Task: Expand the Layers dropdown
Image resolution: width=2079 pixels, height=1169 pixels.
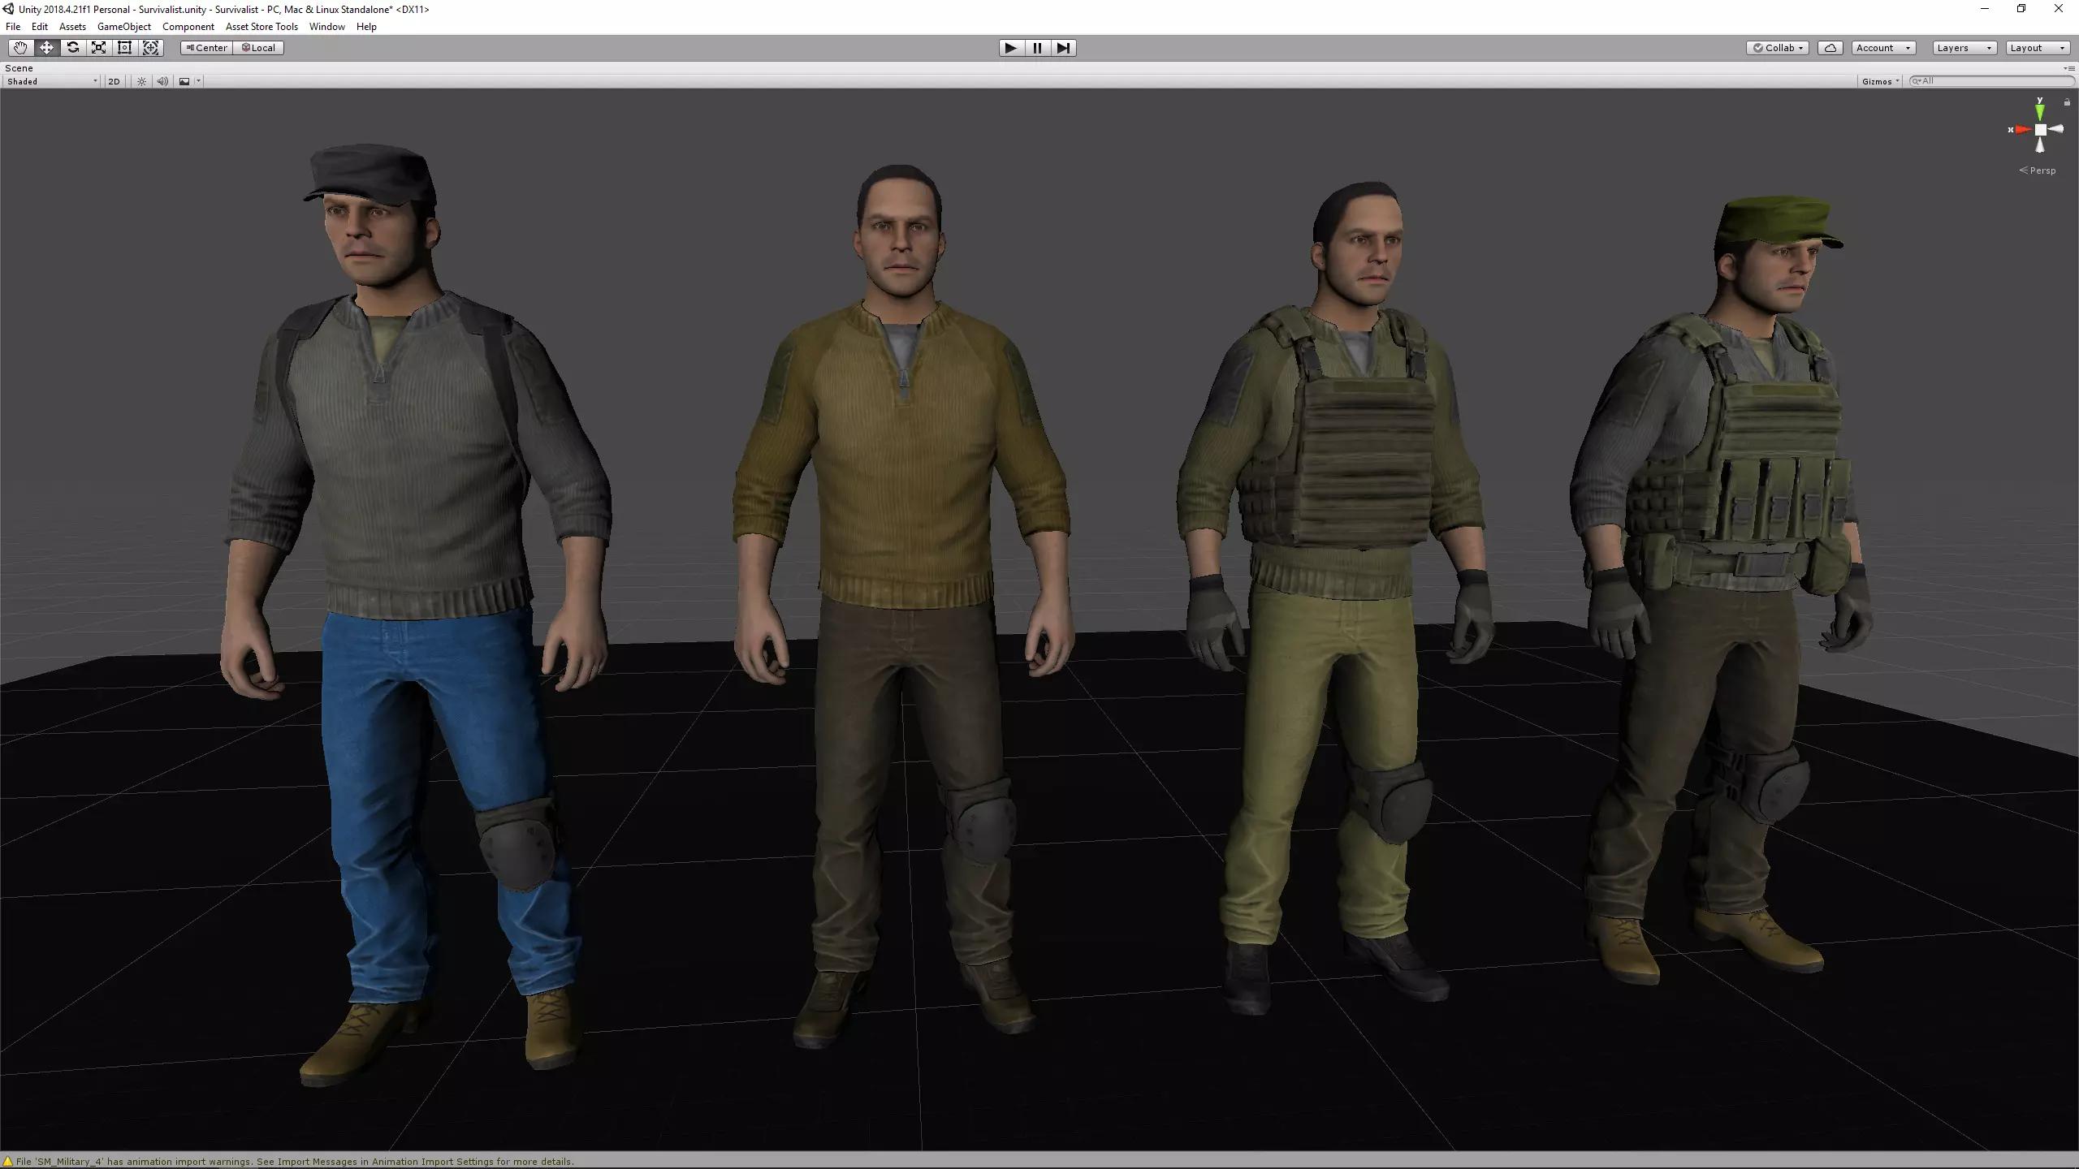Action: pyautogui.click(x=1964, y=48)
